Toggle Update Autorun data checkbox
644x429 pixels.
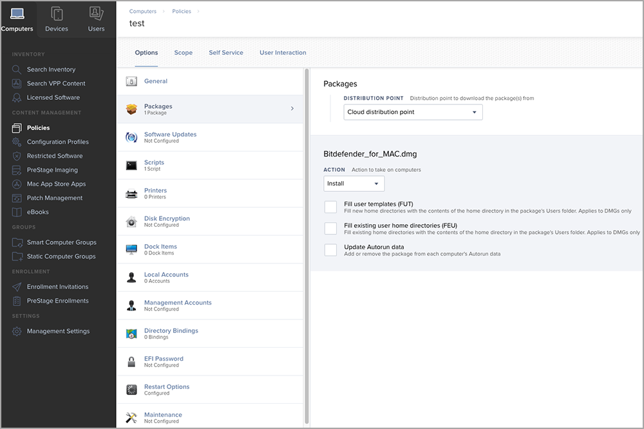pyautogui.click(x=330, y=250)
